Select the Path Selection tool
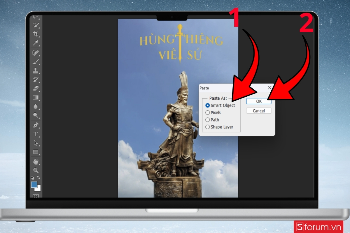The height and width of the screenshot is (233, 350). click(x=36, y=143)
